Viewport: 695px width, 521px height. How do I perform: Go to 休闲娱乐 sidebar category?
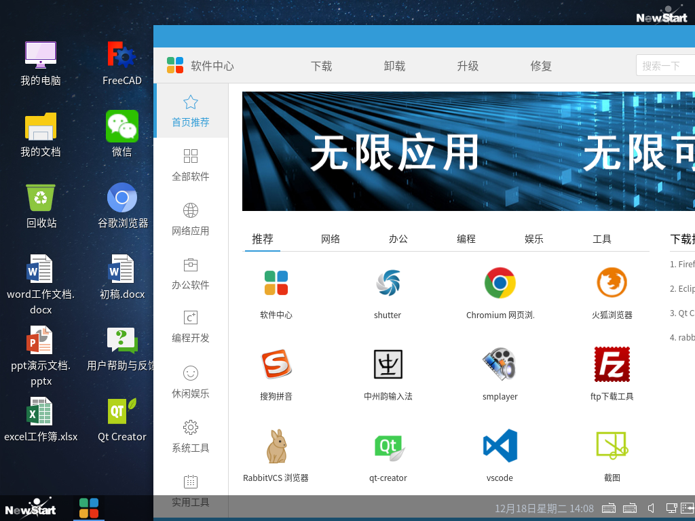pos(191,383)
